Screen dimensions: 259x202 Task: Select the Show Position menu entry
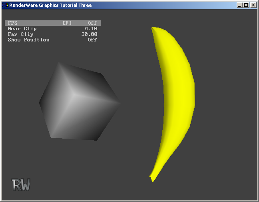pyautogui.click(x=28, y=40)
